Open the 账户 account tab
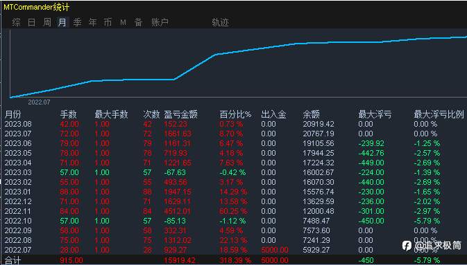The height and width of the screenshot is (265, 467). click(x=160, y=22)
